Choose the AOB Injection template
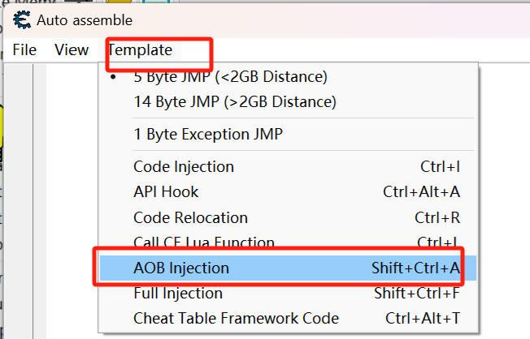This screenshot has height=339, width=530. coord(288,268)
